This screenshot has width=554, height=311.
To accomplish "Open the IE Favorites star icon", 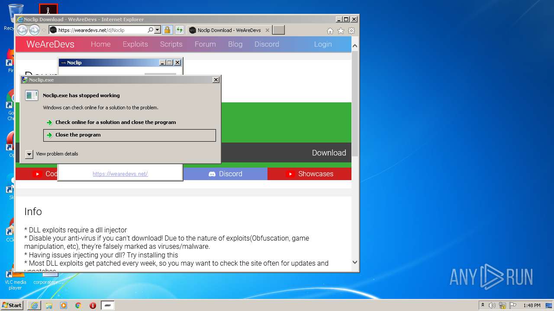I will (341, 31).
